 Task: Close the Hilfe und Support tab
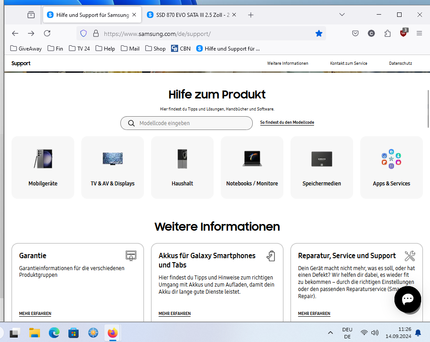pyautogui.click(x=134, y=15)
